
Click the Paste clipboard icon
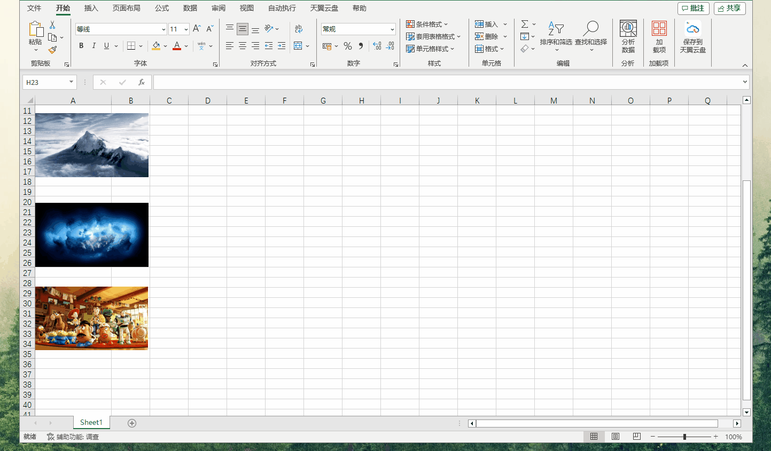(x=36, y=29)
